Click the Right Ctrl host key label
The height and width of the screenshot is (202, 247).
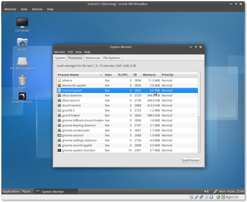(x=232, y=197)
